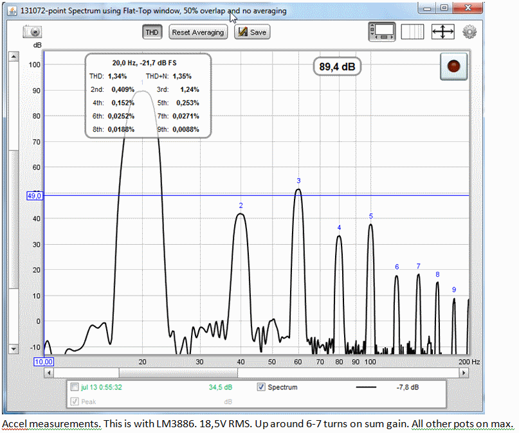Click the horizontal scrollbar thumb
Screen dimensions: 519x433
178,373
